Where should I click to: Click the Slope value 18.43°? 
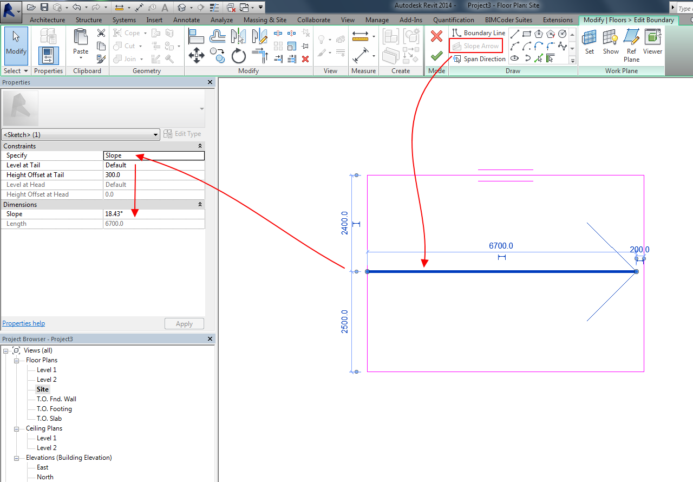154,214
